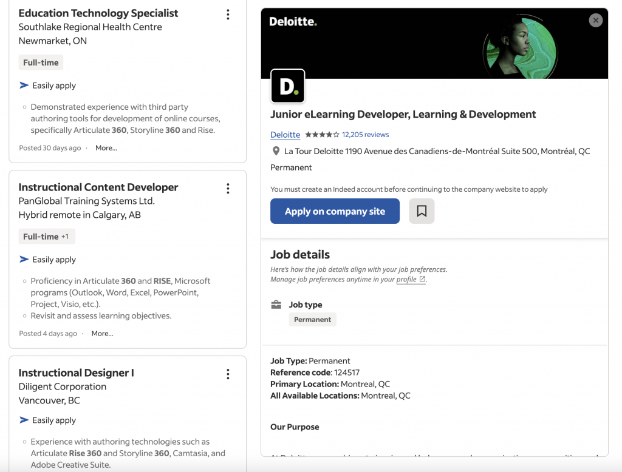This screenshot has width=622, height=472.
Task: Click 'Vancouver, BC' location text
Action: pyautogui.click(x=49, y=400)
